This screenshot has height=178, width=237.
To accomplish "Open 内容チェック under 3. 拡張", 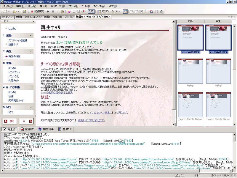I will (14, 80).
